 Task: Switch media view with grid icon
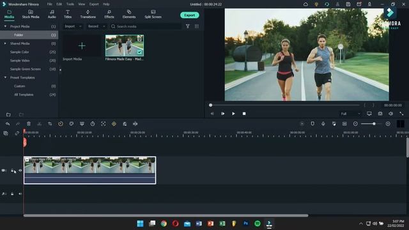point(197,26)
